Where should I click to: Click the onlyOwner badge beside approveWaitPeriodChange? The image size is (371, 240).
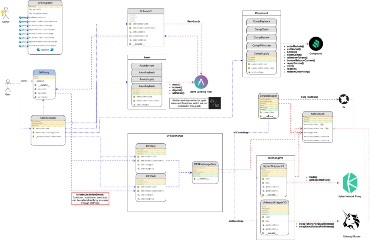(x=24, y=42)
